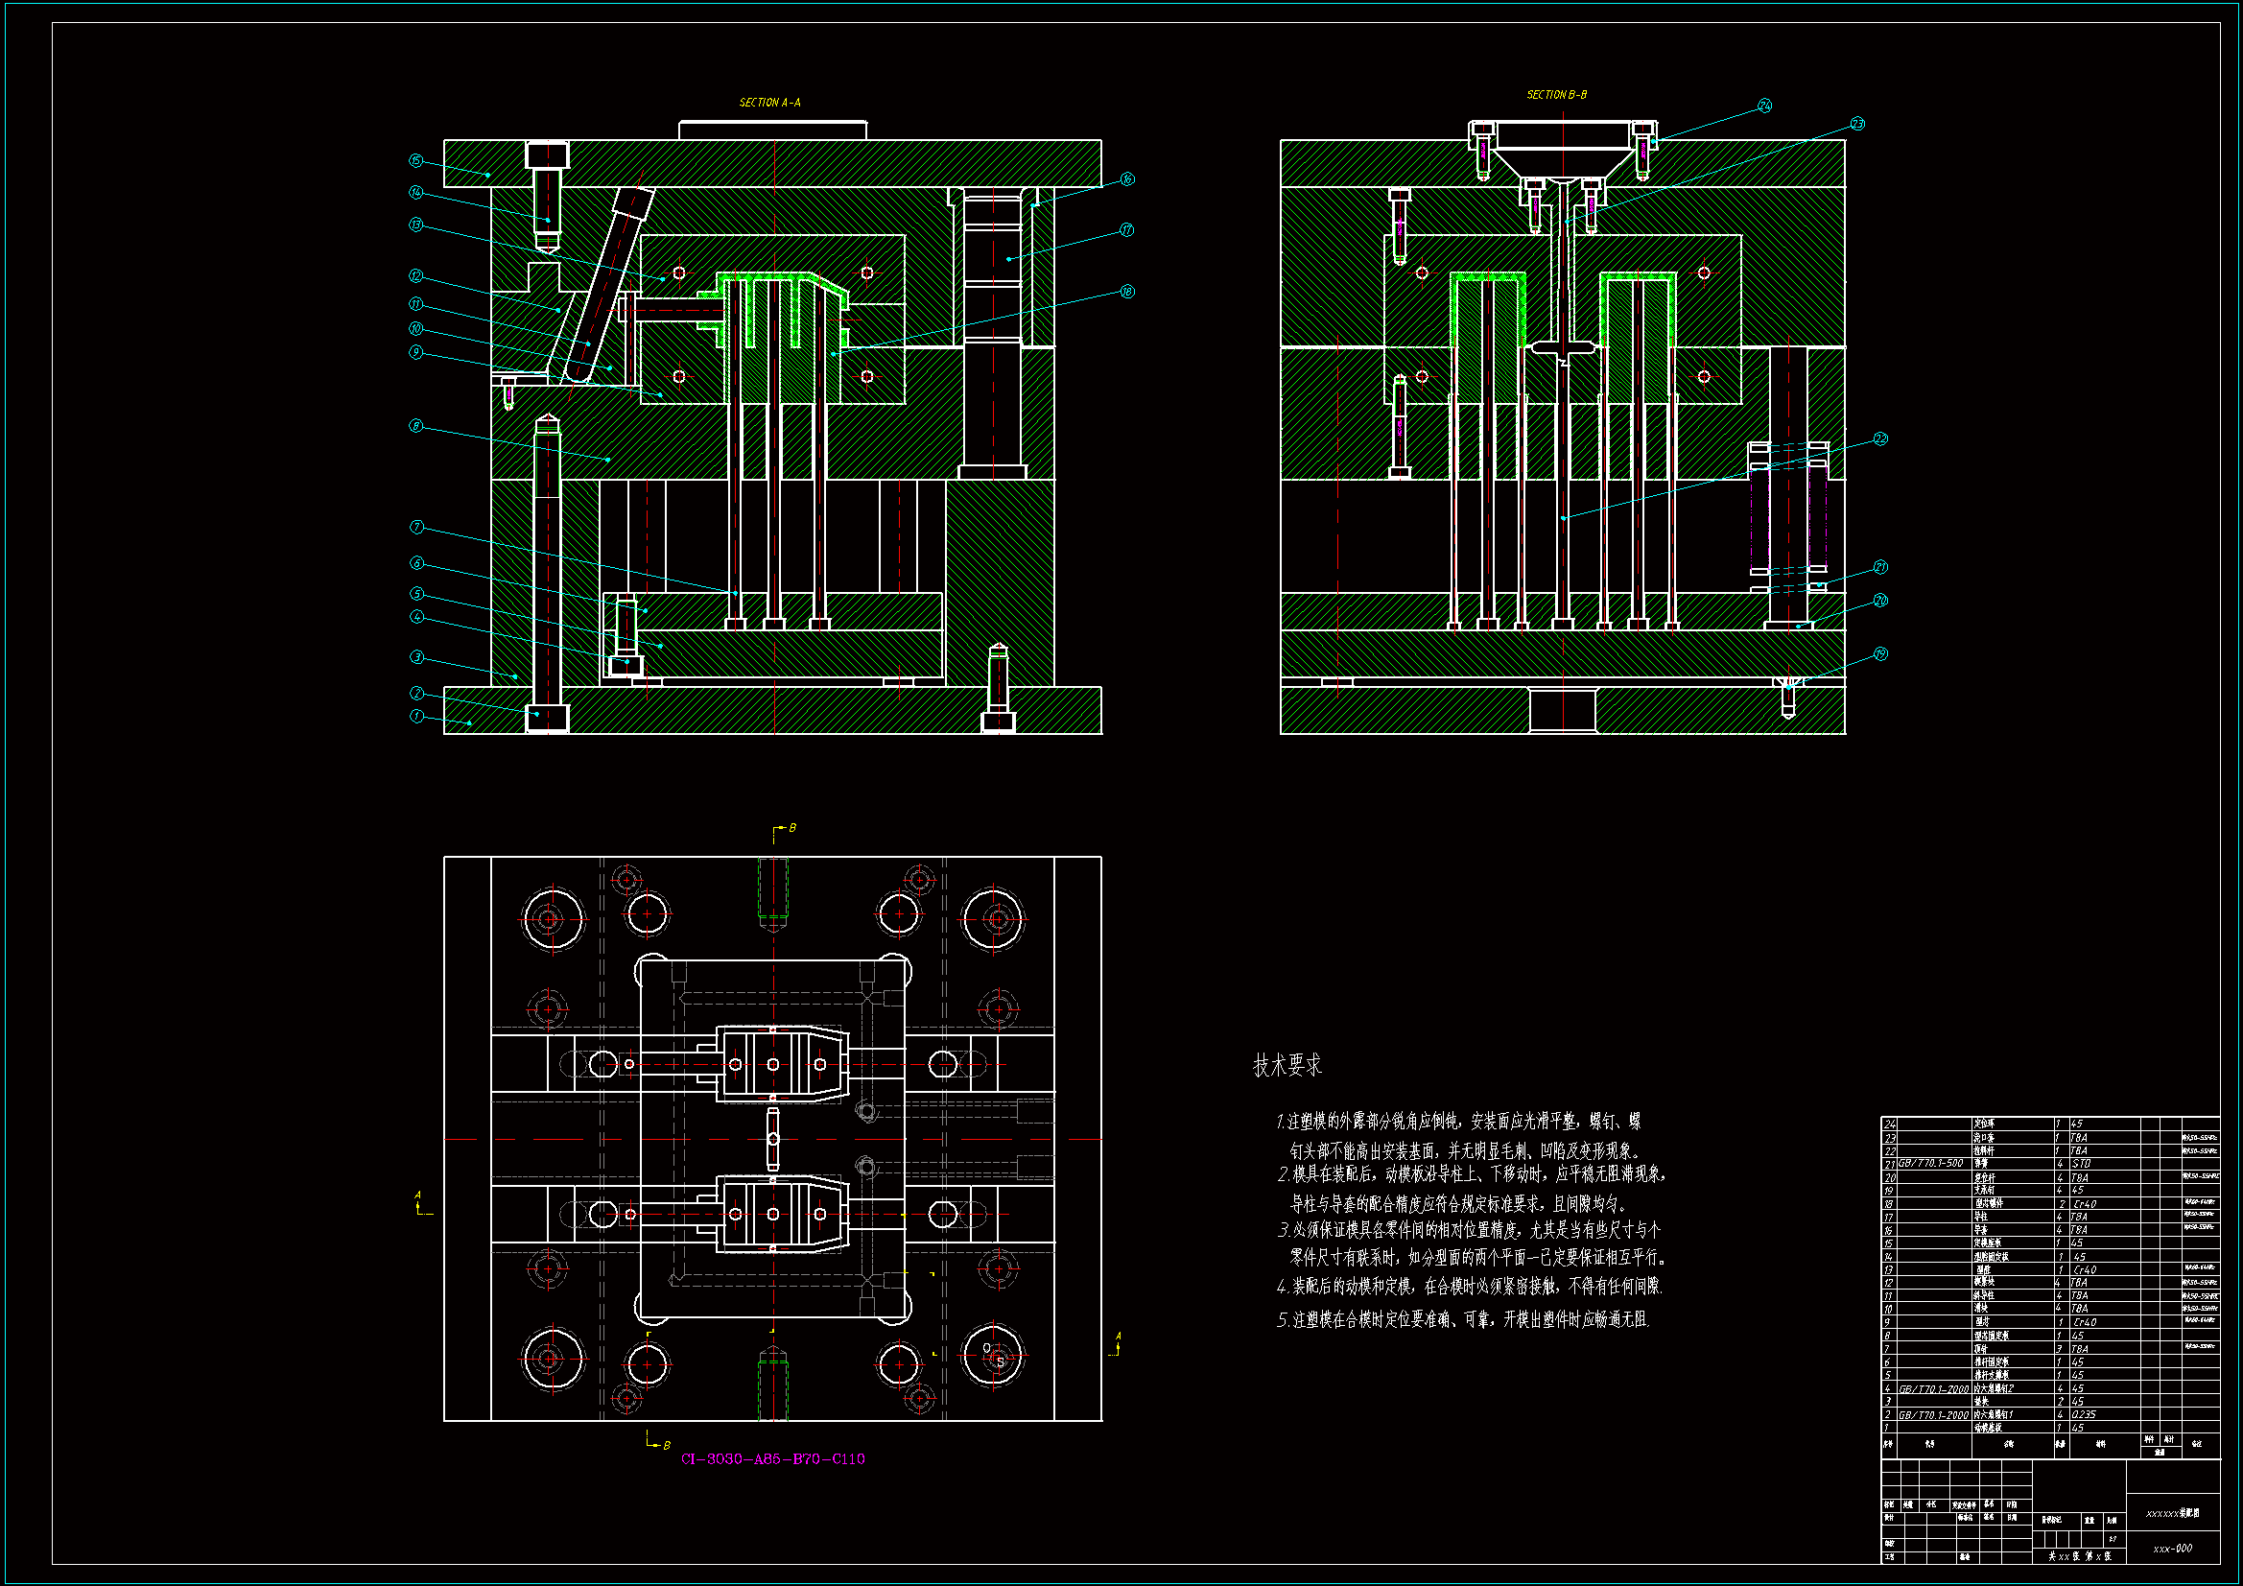Image resolution: width=2243 pixels, height=1586 pixels.
Task: Click part balloon number 18 in Section A-A
Action: [1127, 292]
